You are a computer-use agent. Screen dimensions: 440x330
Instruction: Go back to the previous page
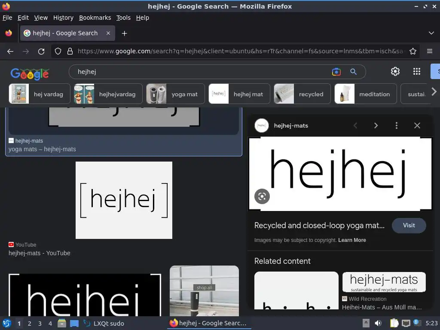[10, 52]
